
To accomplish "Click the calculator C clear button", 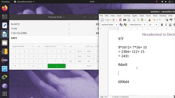I will pyautogui.click(x=61, y=51).
